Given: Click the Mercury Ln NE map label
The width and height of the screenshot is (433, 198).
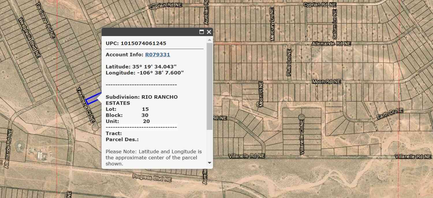Looking at the screenshot, I should [x=272, y=24].
